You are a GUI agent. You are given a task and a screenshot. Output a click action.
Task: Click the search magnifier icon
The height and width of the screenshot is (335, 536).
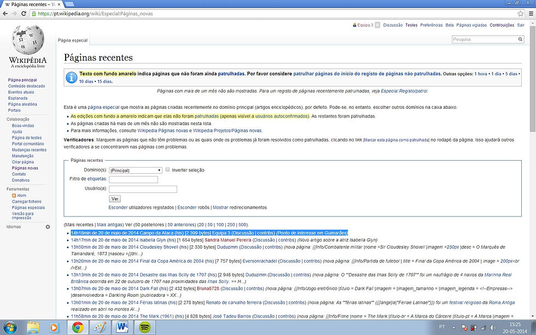click(x=520, y=39)
